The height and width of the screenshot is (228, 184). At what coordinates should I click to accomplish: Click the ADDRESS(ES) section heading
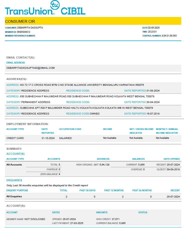pyautogui.click(x=17, y=79)
